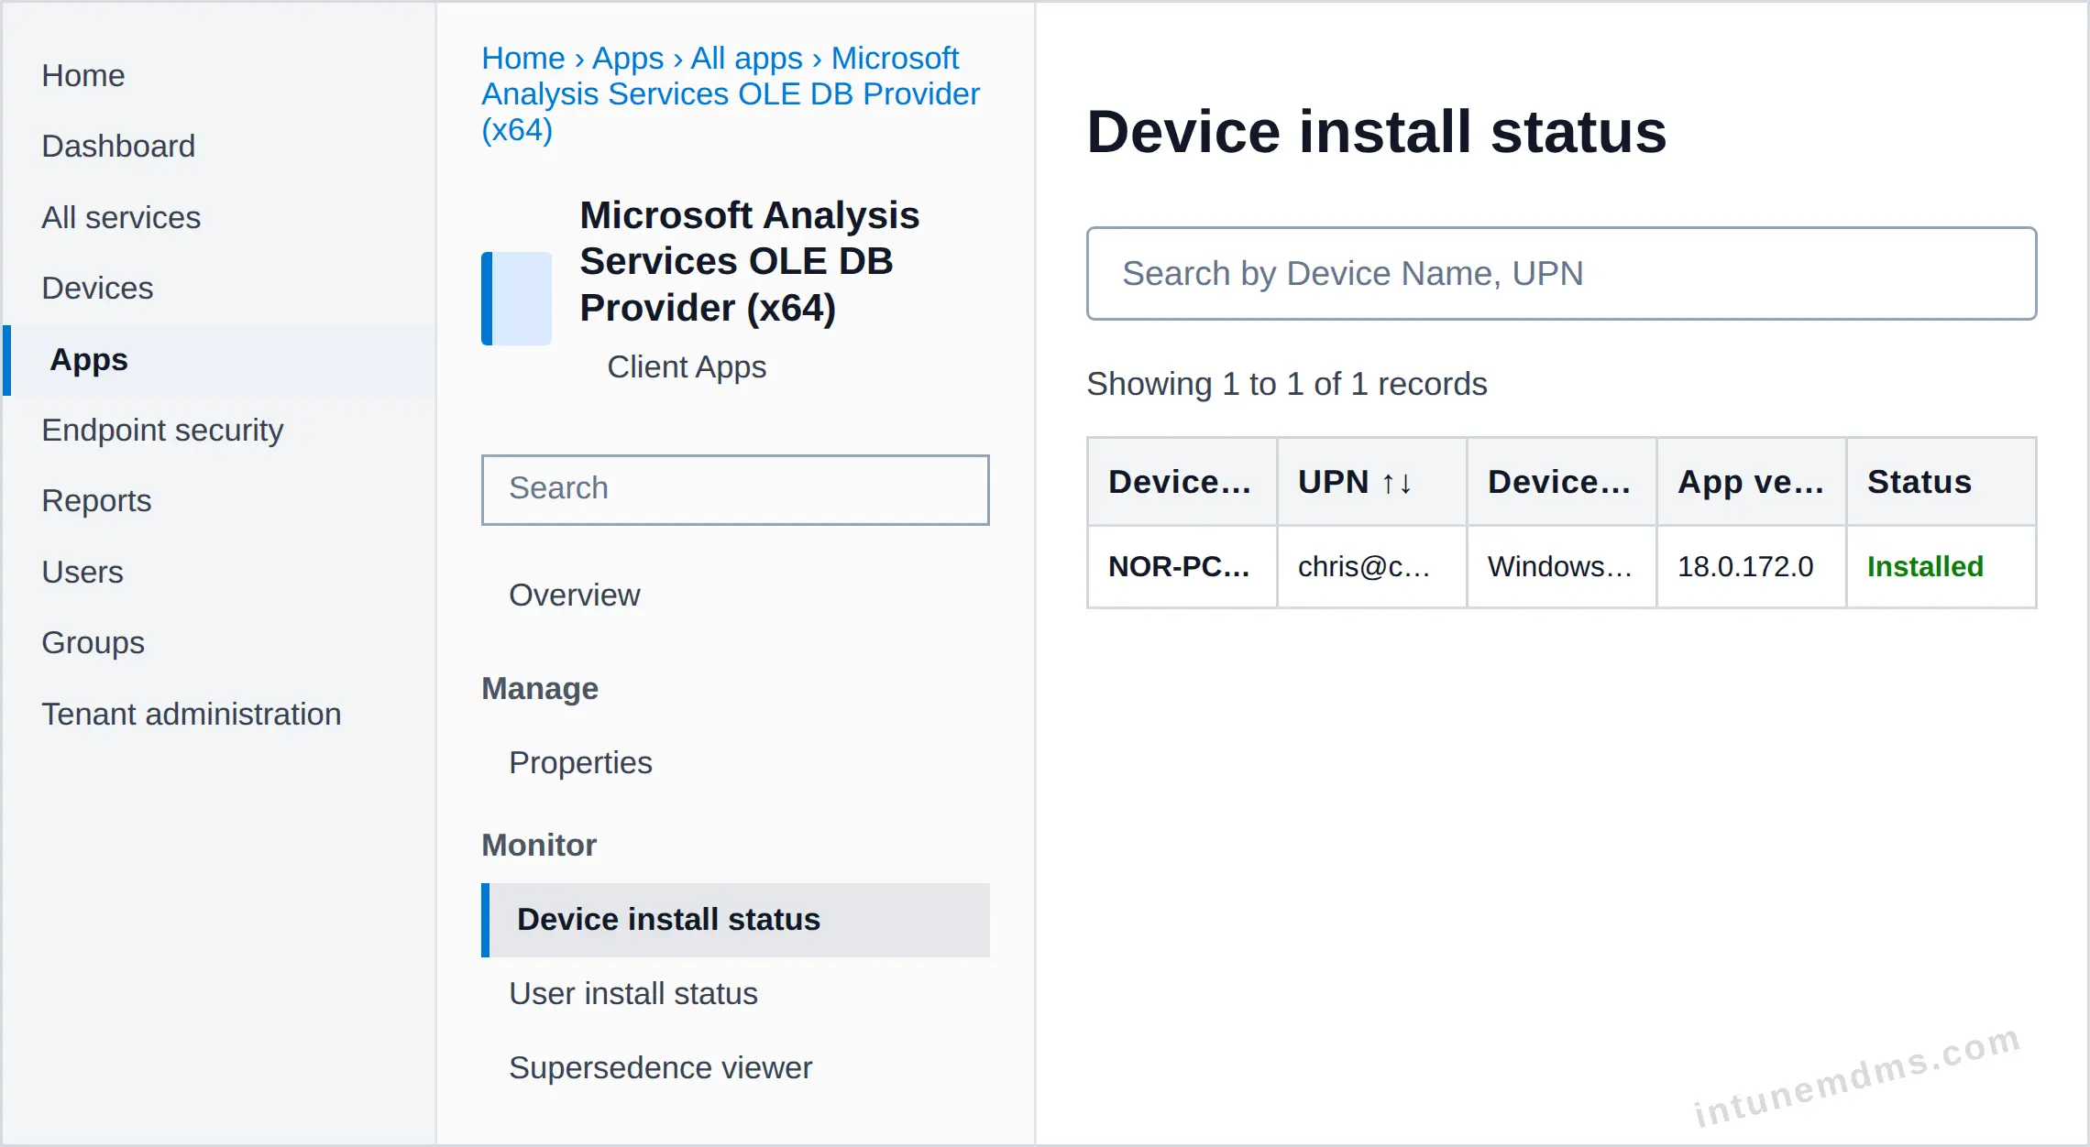Click the blue app icon thumbnail

(517, 298)
